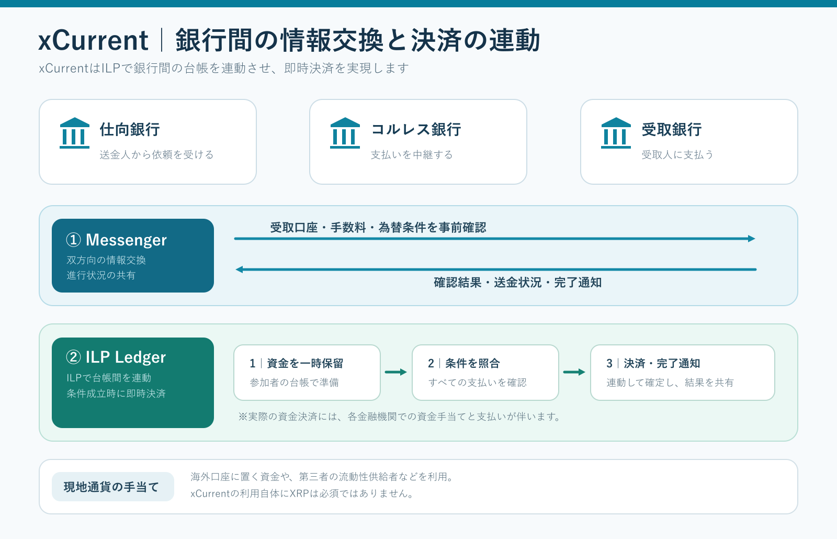Click the text 送金人から依頼を受ける
Screen dimensions: 837x539
pos(156,154)
